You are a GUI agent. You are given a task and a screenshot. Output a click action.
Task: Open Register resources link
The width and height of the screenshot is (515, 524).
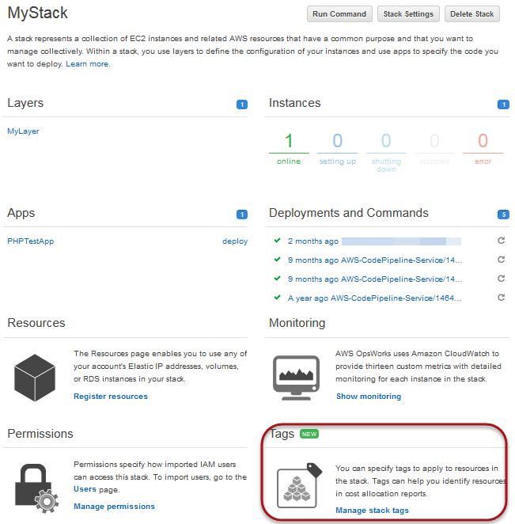[111, 397]
